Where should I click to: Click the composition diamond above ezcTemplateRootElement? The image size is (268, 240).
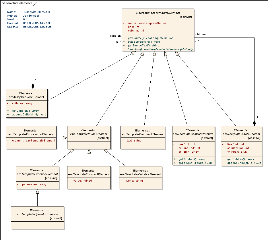click(33, 86)
